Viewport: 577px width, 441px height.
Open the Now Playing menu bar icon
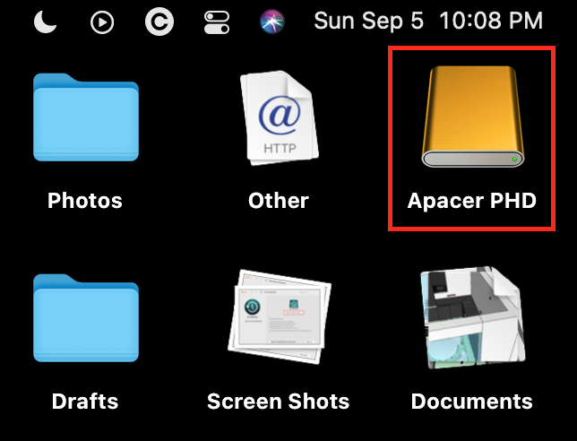tap(102, 22)
